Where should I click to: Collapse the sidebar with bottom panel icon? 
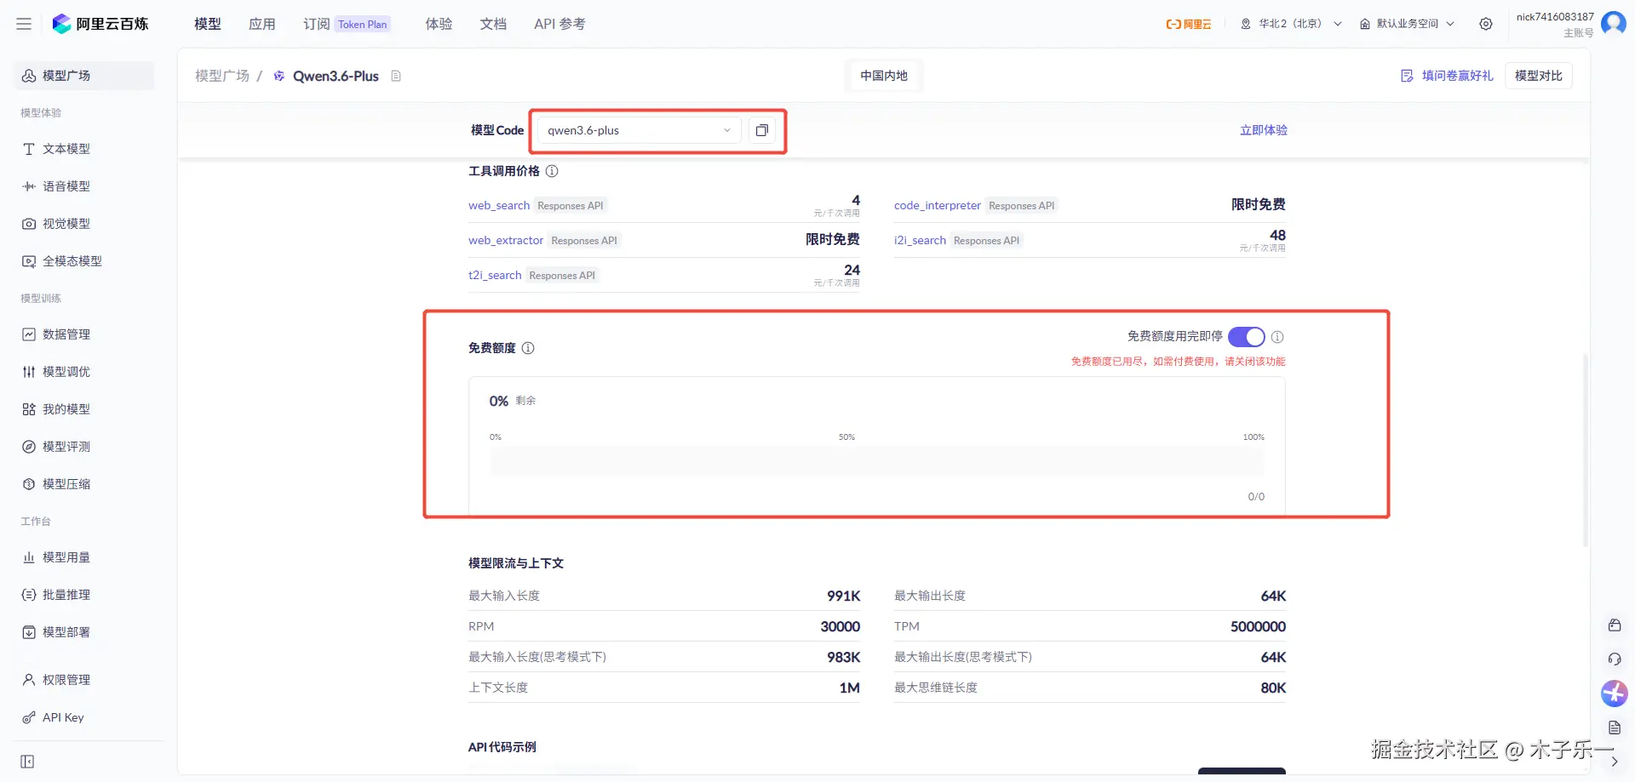(27, 762)
